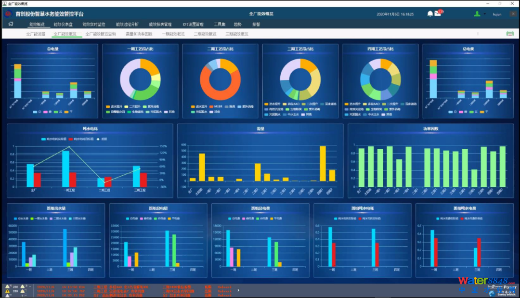
Task: Click the platform logo icon at top left
Action: [x=8, y=14]
